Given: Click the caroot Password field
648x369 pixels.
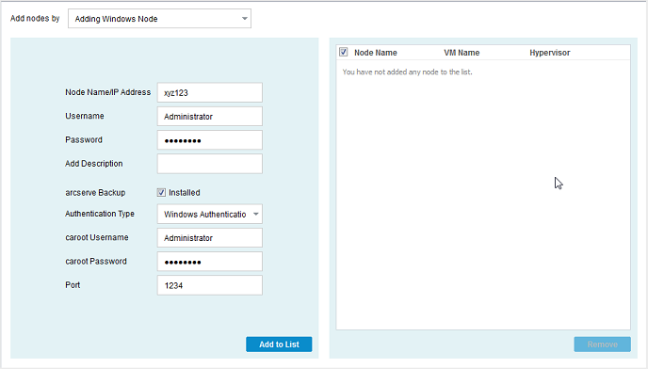Looking at the screenshot, I should click(x=209, y=262).
